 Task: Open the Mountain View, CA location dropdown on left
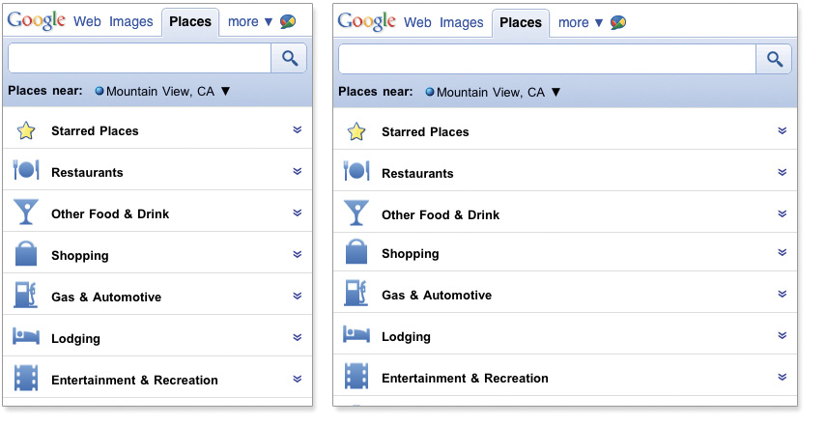pyautogui.click(x=162, y=91)
